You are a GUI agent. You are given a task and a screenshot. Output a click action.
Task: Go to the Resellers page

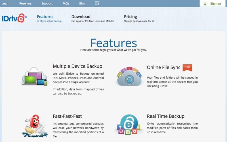[x=25, y=3]
